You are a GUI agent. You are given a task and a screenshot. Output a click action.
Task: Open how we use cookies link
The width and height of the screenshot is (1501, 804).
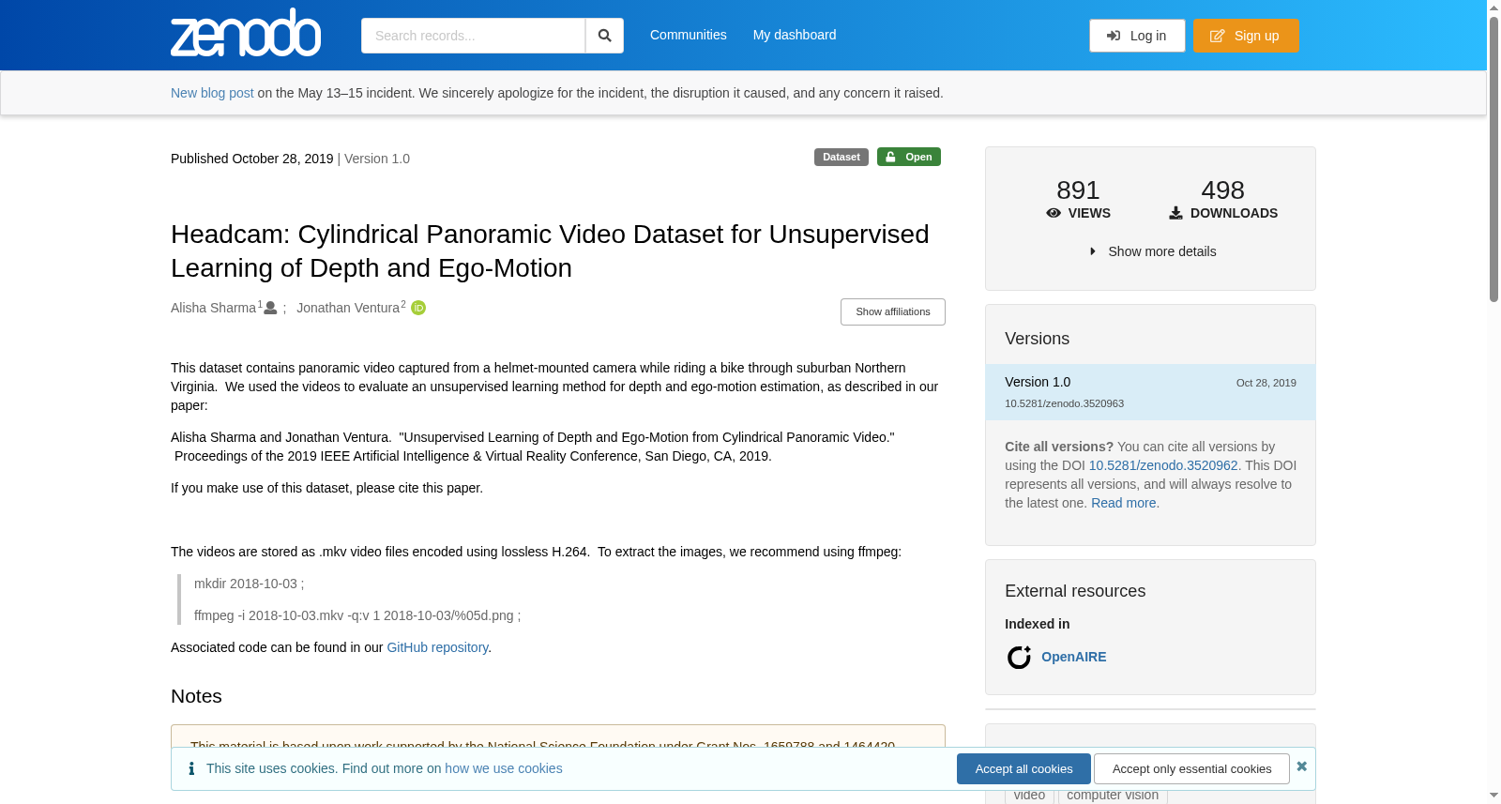tap(504, 768)
